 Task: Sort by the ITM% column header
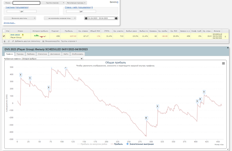[107, 31]
